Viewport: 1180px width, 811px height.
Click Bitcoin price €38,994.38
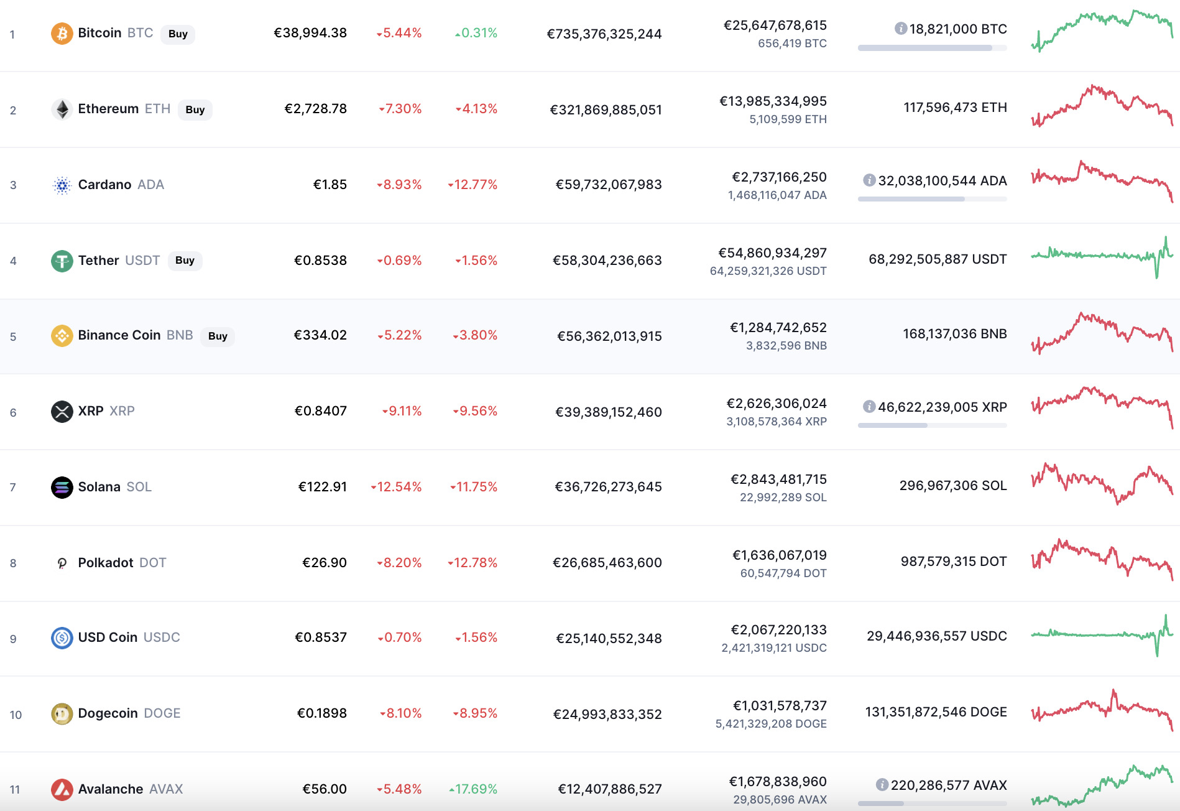[x=310, y=33]
